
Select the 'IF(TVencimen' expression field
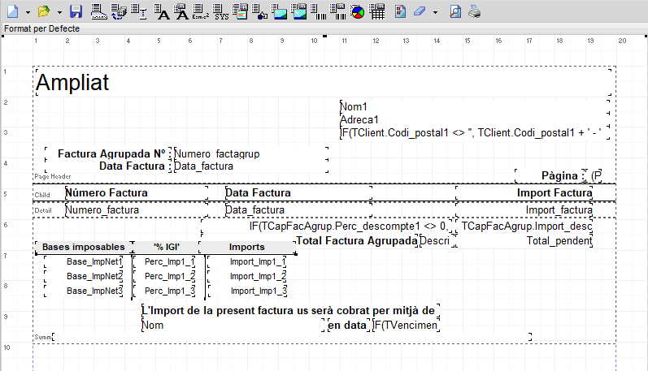coord(405,326)
